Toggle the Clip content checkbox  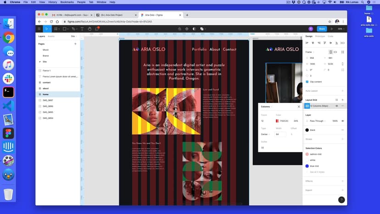point(307,81)
